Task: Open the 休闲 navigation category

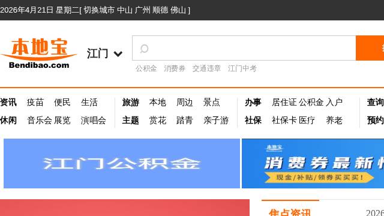Action: pyautogui.click(x=8, y=120)
